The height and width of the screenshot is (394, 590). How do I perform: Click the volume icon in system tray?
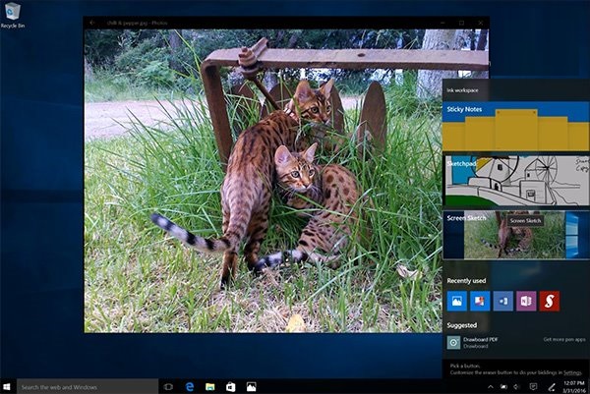(x=517, y=386)
